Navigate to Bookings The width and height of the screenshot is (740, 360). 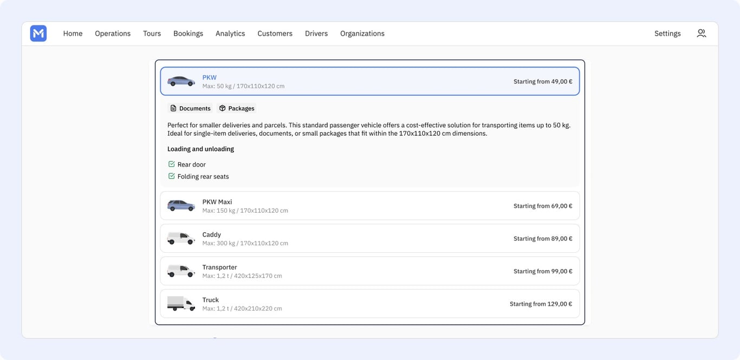tap(188, 34)
